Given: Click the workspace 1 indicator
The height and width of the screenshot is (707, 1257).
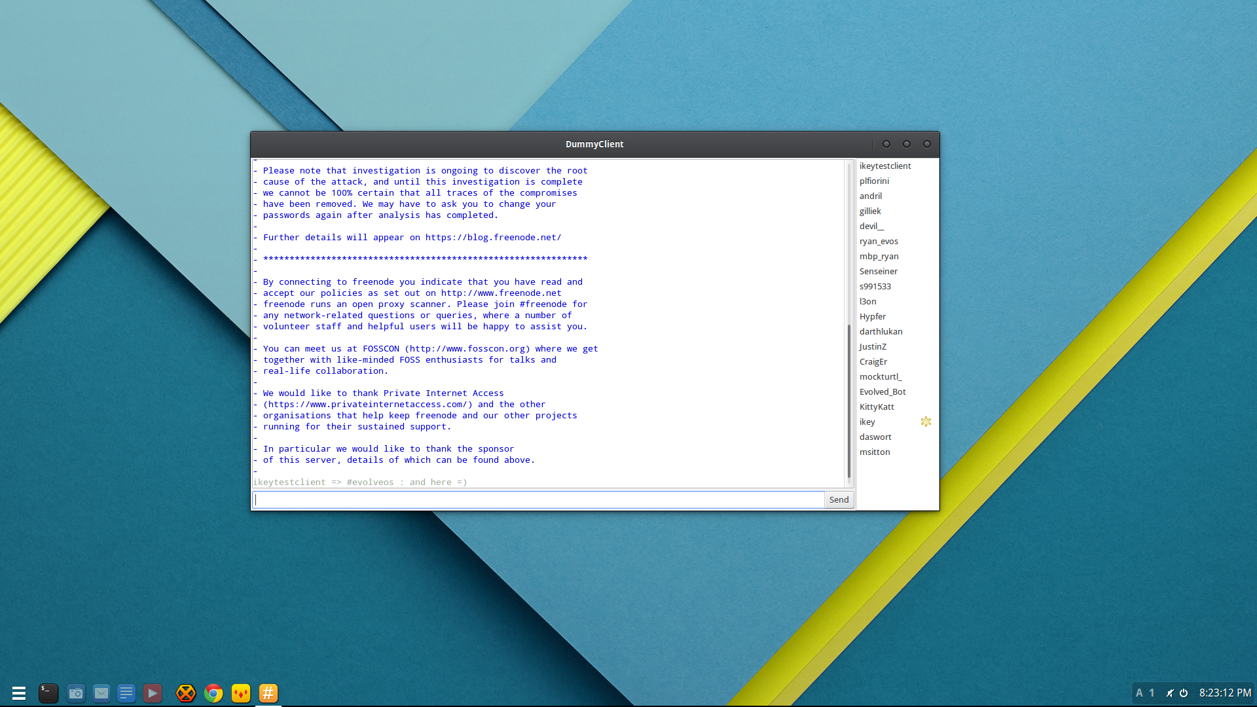Looking at the screenshot, I should coord(1152,693).
